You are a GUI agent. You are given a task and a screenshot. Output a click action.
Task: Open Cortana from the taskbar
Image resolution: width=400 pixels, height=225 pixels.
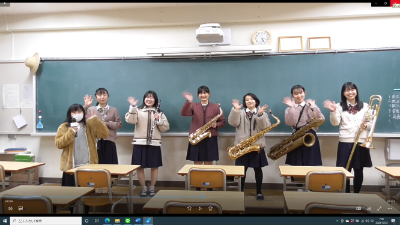coord(86,221)
